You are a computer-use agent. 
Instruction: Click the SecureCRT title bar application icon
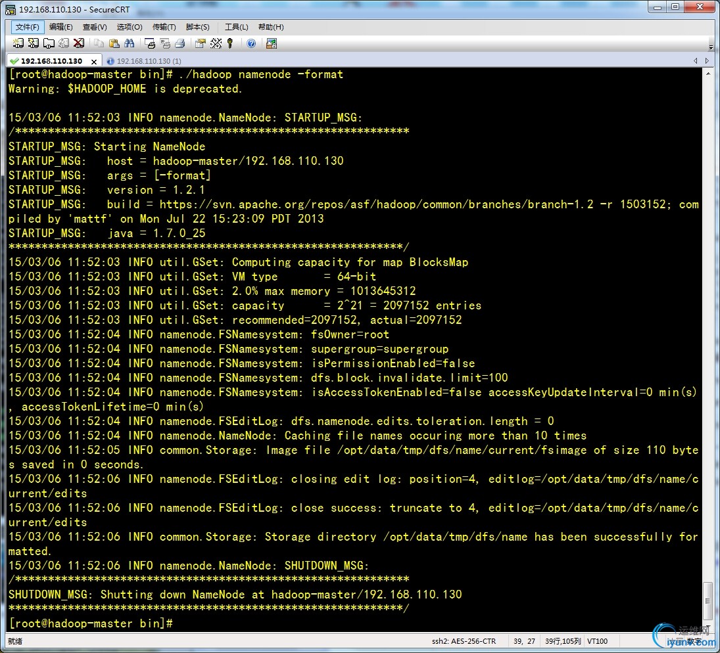pos(10,9)
